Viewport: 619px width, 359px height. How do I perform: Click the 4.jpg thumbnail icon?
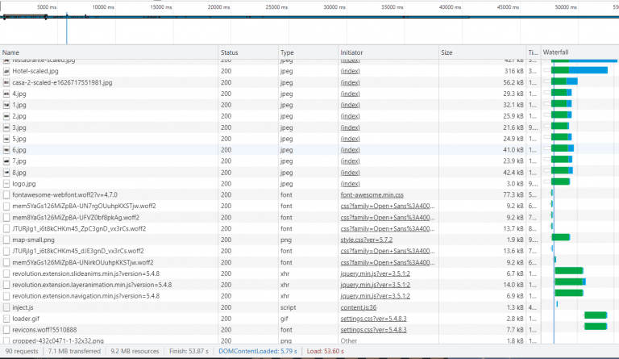[6, 94]
